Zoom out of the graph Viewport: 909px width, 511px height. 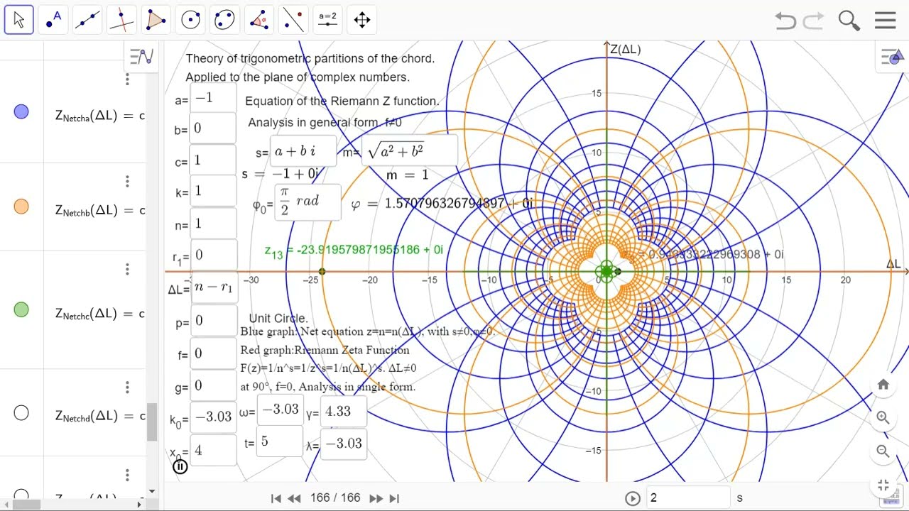(883, 451)
